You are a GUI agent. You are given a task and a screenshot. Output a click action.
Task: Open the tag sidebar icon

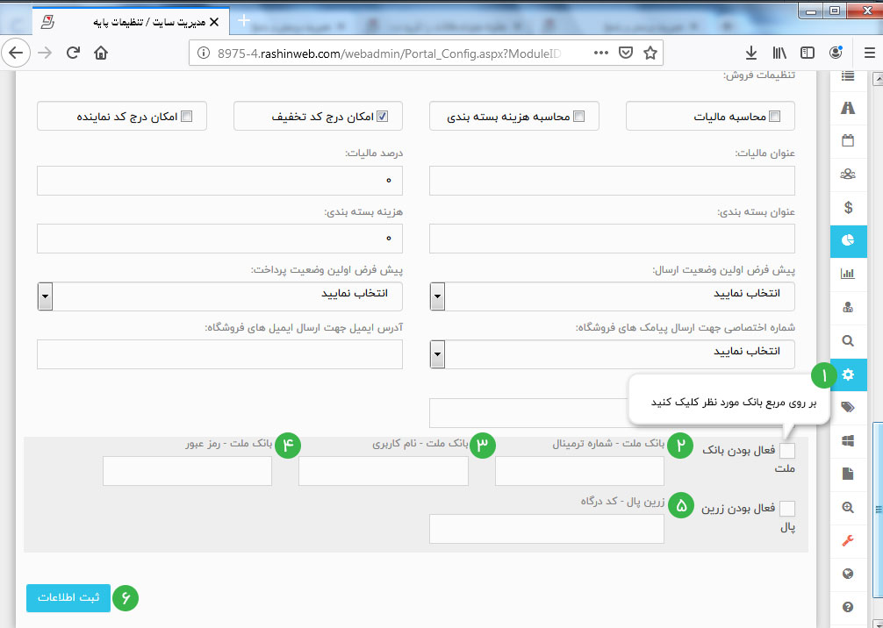coord(848,408)
